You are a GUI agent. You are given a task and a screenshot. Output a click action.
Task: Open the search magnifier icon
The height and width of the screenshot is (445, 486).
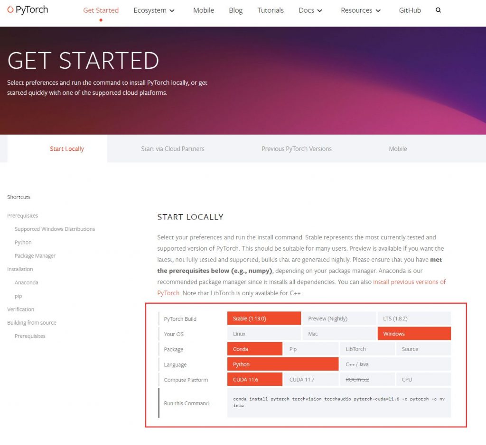point(438,10)
